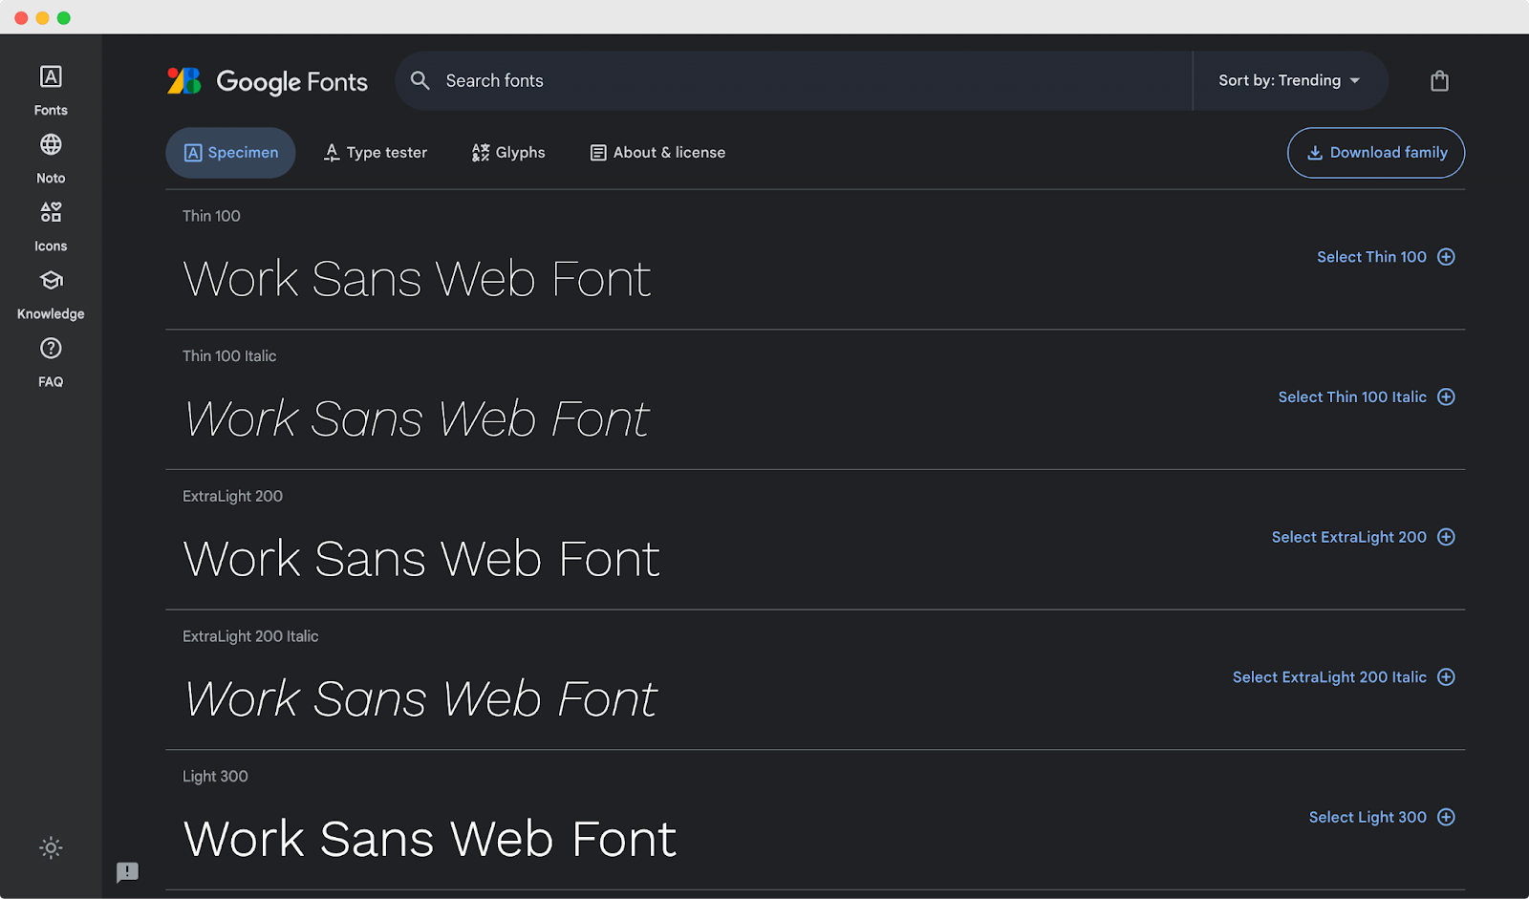The image size is (1529, 899).
Task: Click the Download family button
Action: coord(1375,153)
